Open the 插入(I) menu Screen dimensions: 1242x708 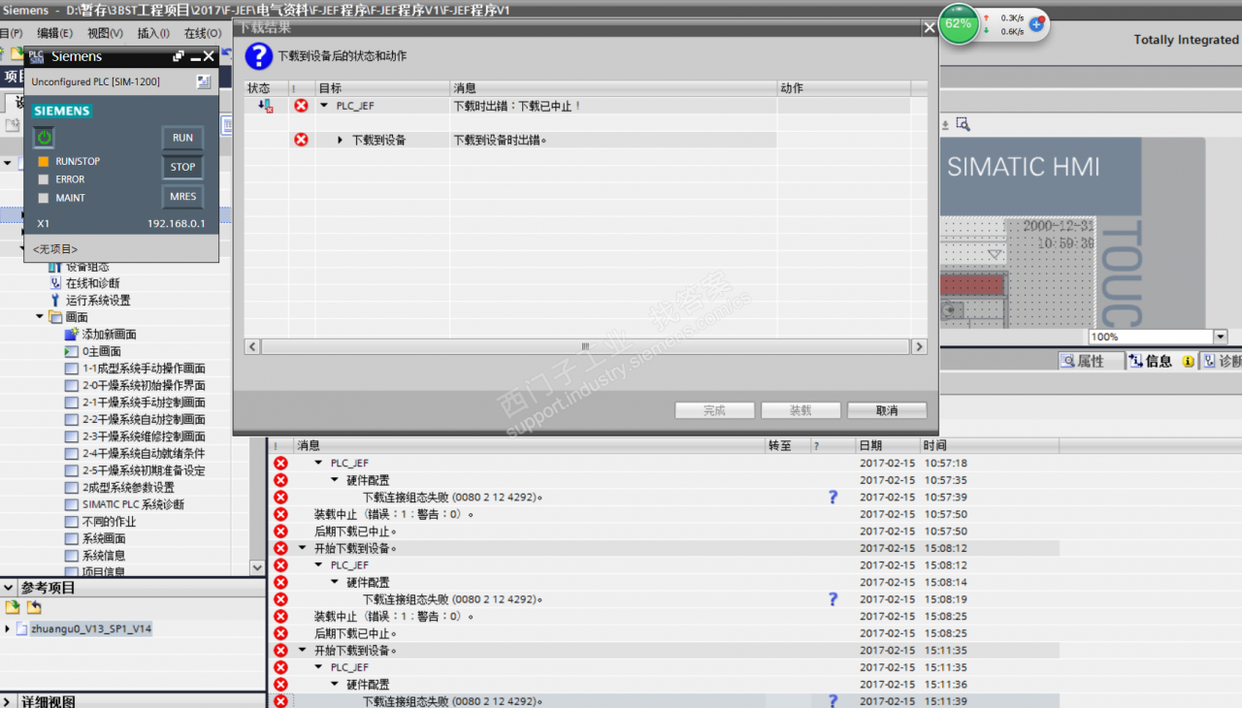(153, 33)
